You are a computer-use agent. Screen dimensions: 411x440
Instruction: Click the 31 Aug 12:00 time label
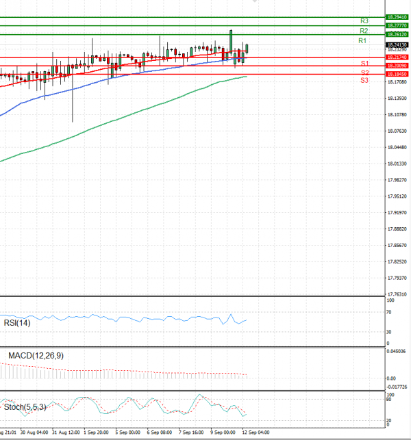pyautogui.click(x=66, y=432)
